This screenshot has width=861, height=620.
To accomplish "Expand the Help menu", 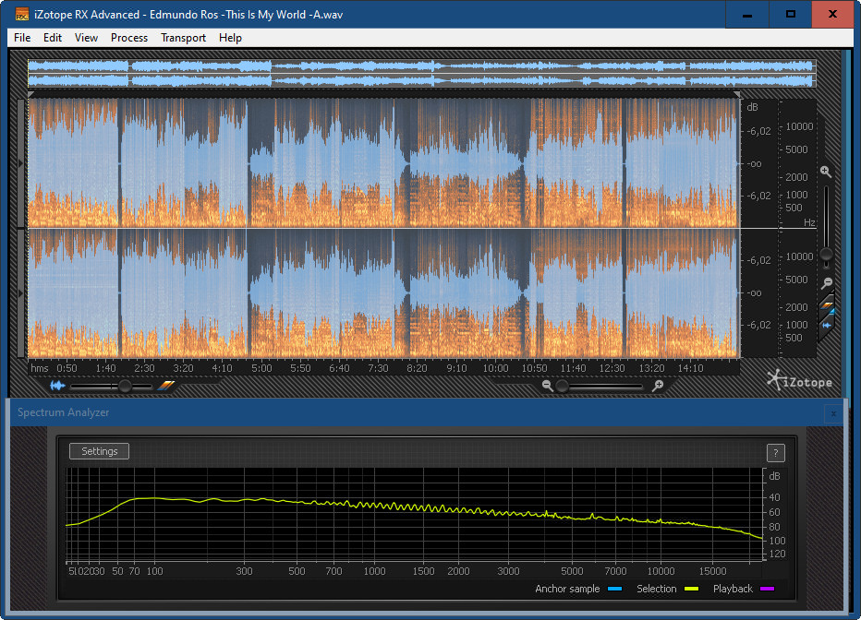I will click(x=230, y=38).
